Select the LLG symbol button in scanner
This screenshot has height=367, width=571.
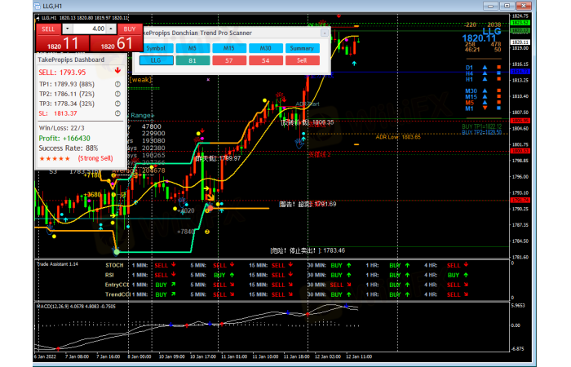click(x=155, y=60)
